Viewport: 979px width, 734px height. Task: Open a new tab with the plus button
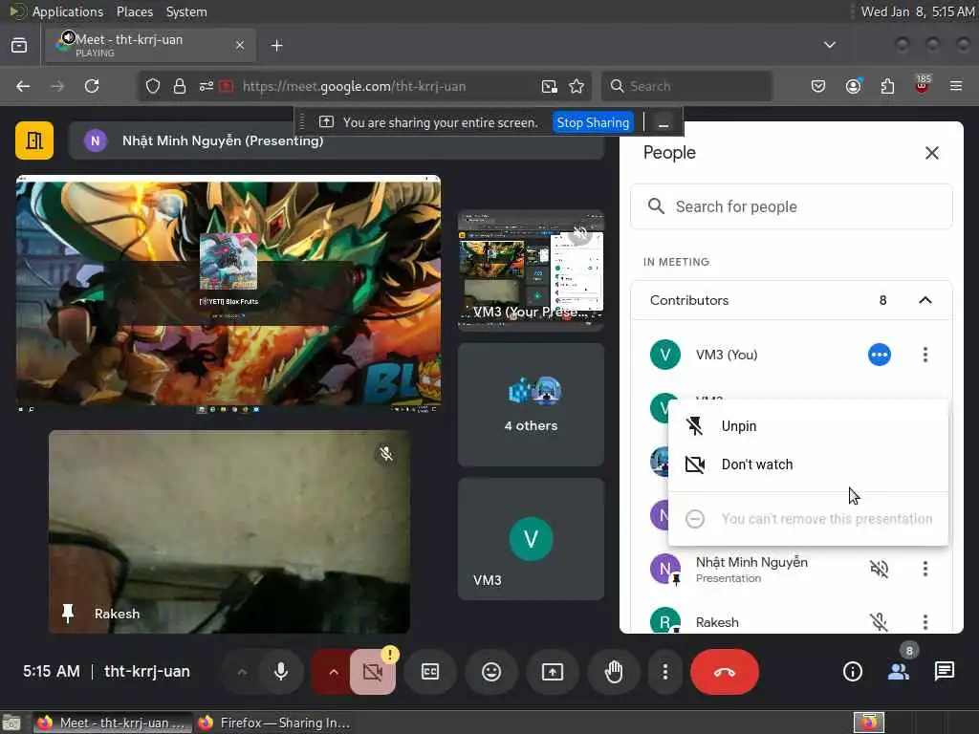point(277,46)
